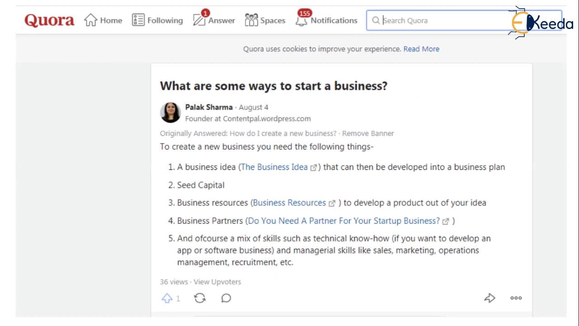Open the Following feed icon
Screen dimensions: 579x326
[138, 20]
